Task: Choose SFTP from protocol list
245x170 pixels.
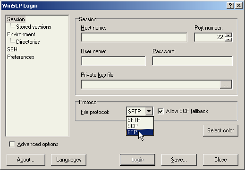Action: pos(140,120)
